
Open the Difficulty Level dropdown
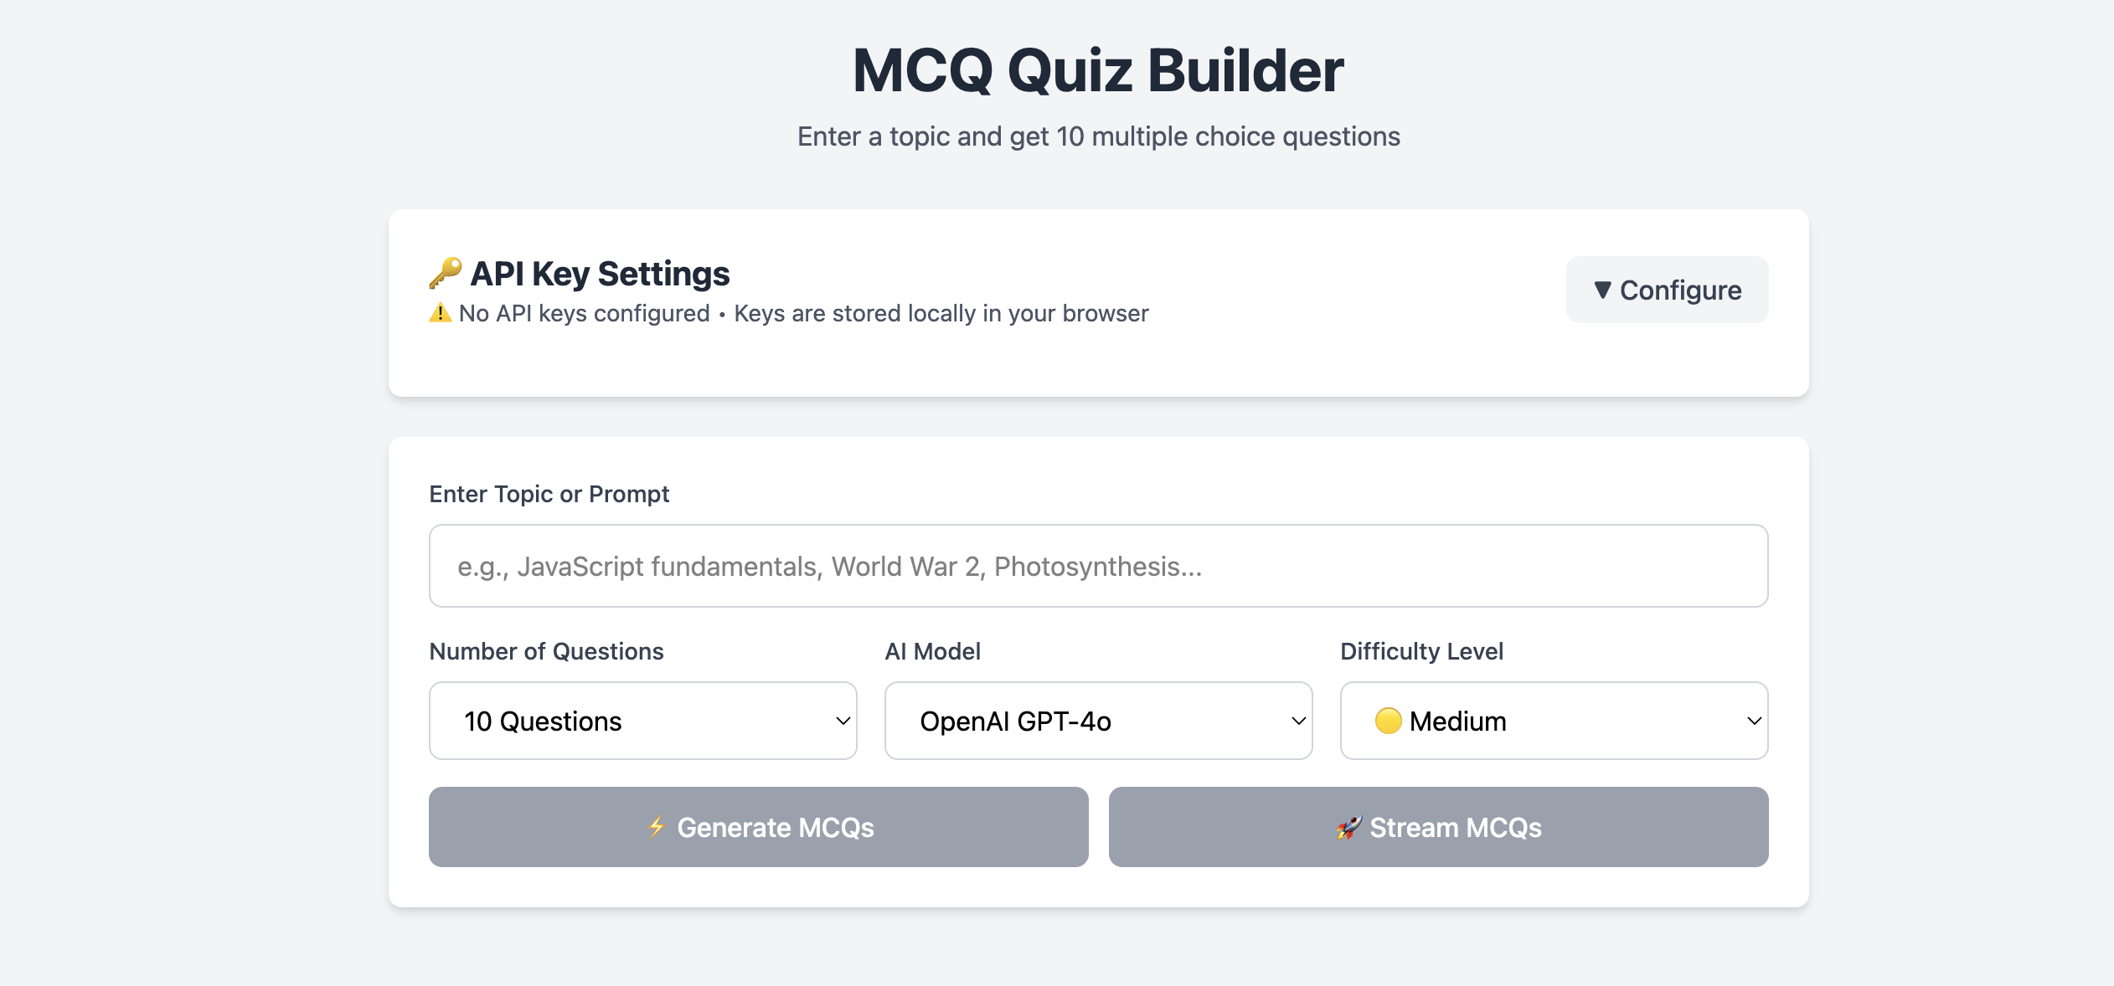click(1554, 721)
